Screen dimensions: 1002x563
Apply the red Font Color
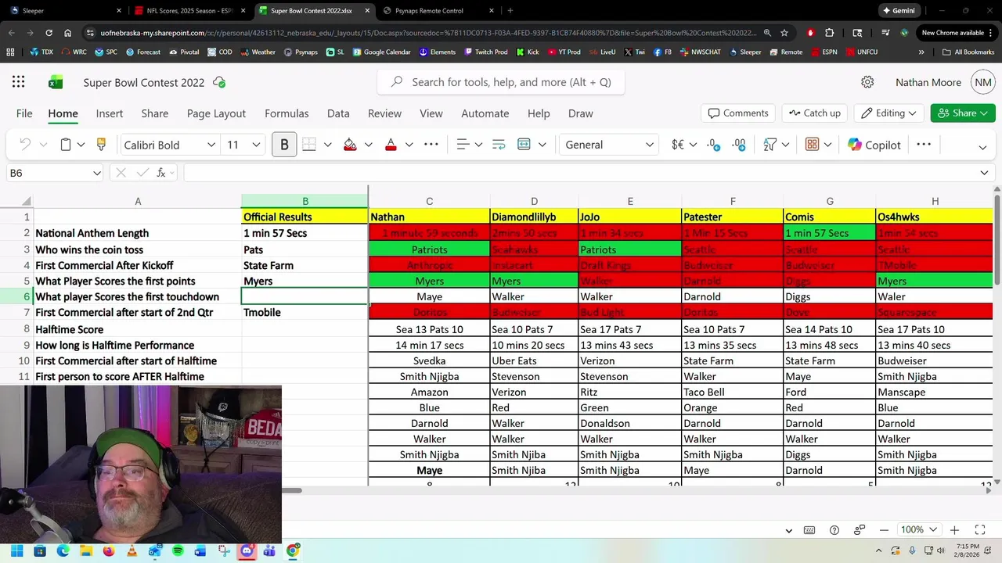coord(391,145)
